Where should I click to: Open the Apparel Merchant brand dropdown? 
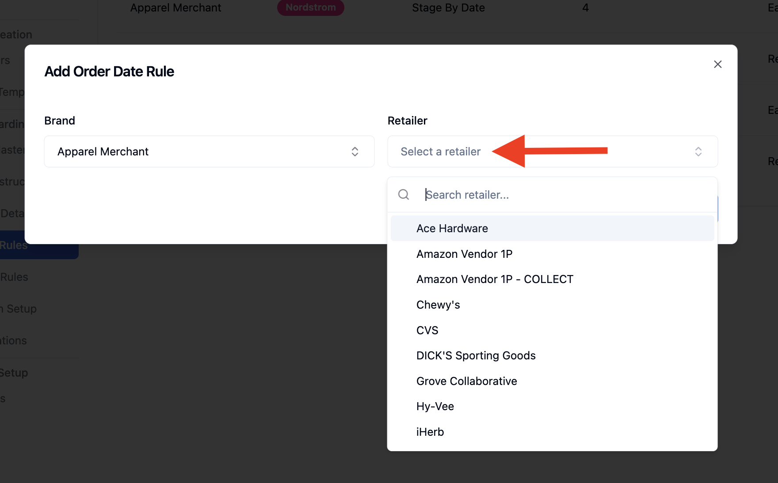(x=210, y=151)
